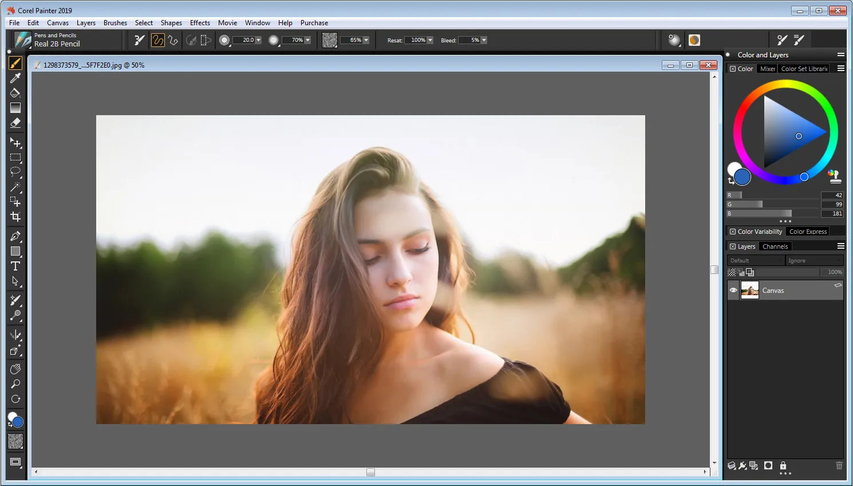Expand the opacity 70% dropdown
The height and width of the screenshot is (486, 853).
click(307, 40)
